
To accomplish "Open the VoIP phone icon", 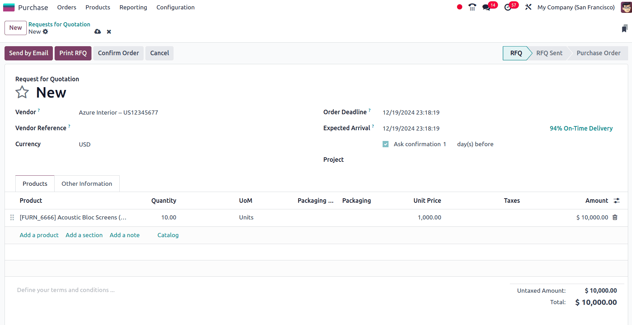I will click(472, 7).
